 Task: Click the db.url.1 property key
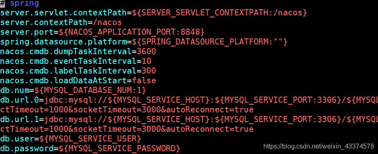(x=20, y=119)
